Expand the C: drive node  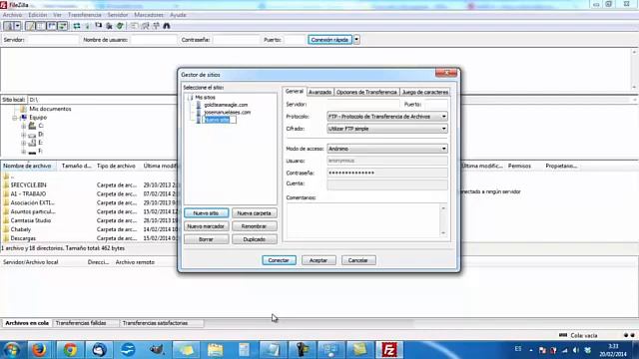click(24, 127)
